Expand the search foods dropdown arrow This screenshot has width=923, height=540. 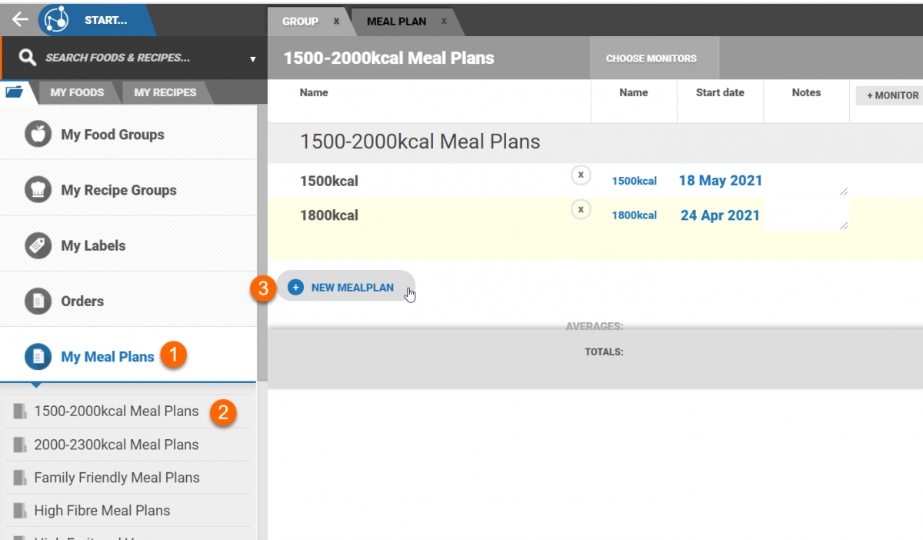pyautogui.click(x=253, y=58)
